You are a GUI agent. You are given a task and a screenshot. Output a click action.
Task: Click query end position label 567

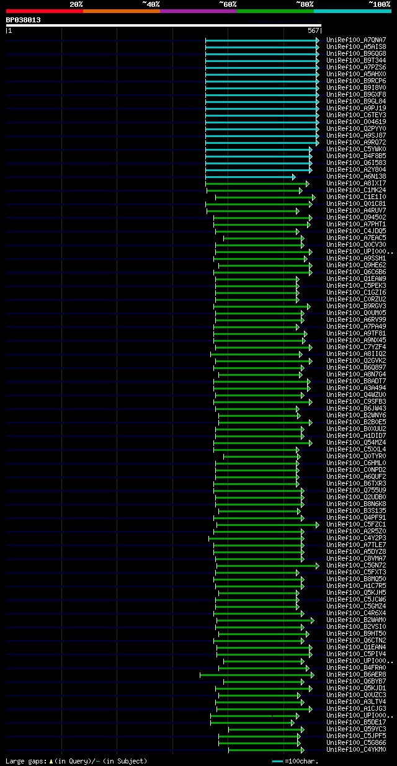click(x=313, y=30)
